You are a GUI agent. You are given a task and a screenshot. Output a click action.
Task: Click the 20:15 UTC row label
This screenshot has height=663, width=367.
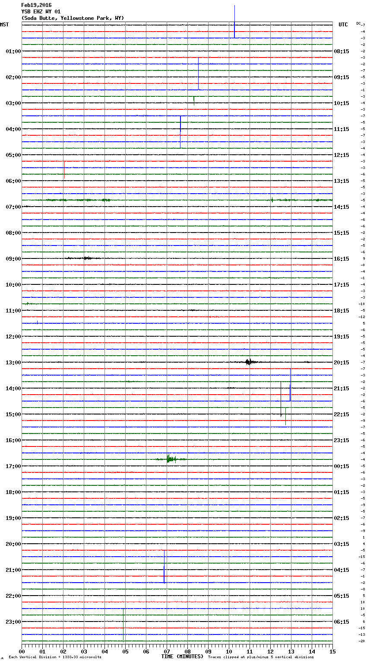click(342, 363)
